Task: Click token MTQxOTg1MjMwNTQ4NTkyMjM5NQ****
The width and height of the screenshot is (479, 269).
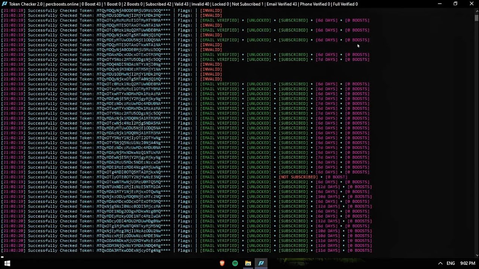Action: [x=134, y=226]
